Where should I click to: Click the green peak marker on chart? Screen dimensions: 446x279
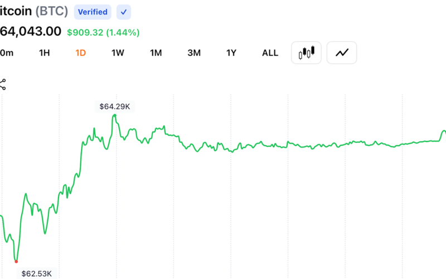coord(115,116)
